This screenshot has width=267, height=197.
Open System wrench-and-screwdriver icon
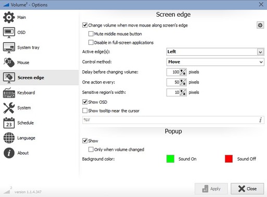pyautogui.click(x=9, y=108)
